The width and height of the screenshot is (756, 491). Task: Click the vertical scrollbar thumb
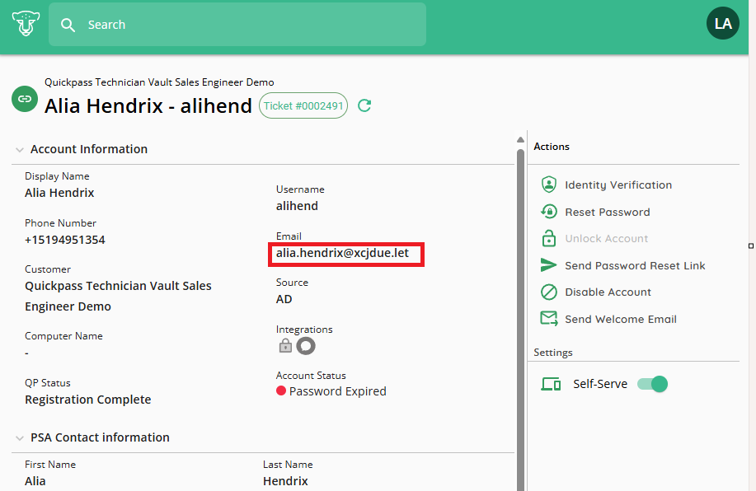[521, 320]
